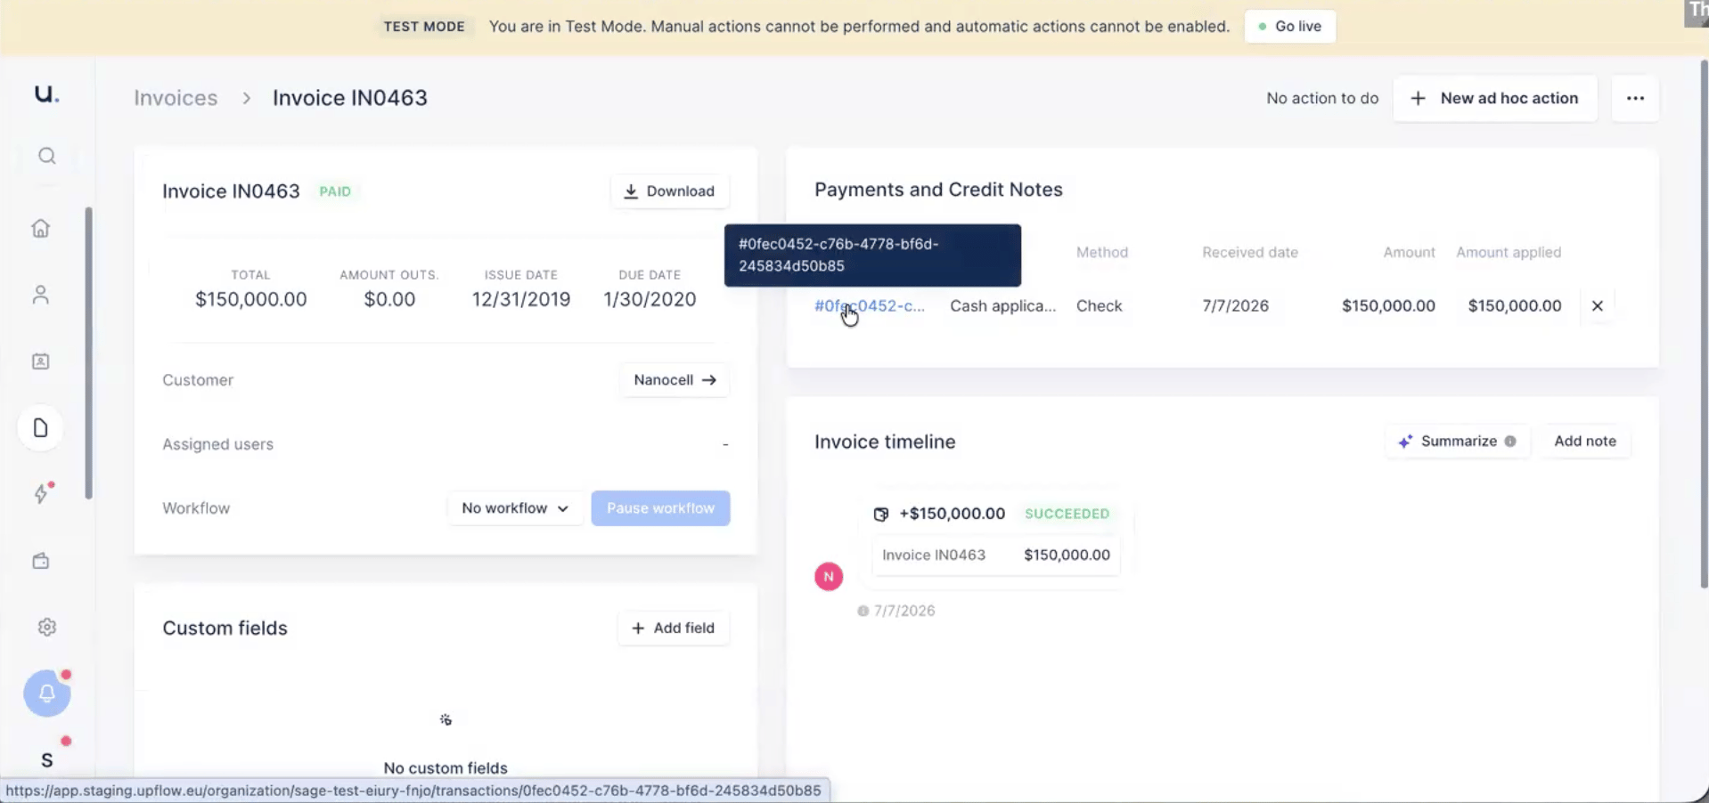Click New ad hoc action button

pos(1494,98)
